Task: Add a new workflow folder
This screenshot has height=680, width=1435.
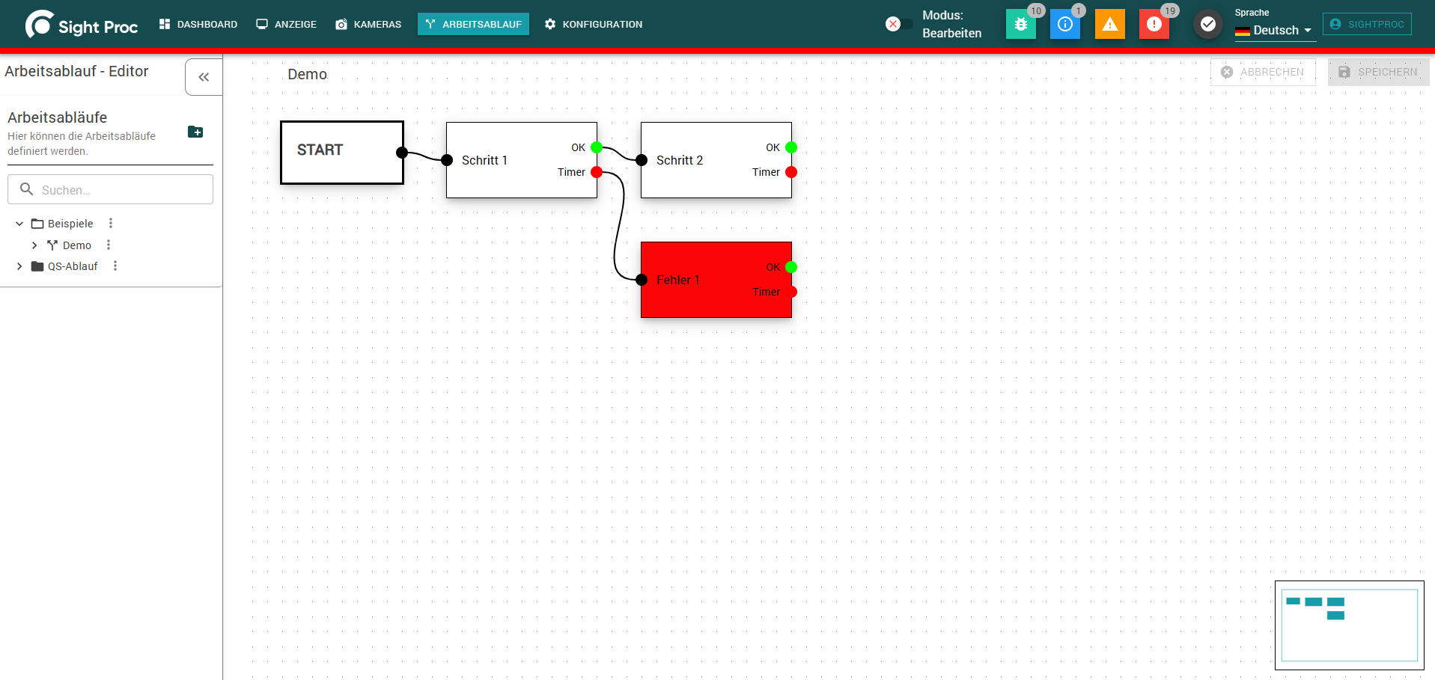Action: 195,132
